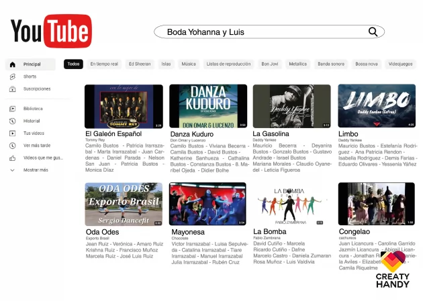Click in the search field 'Boda Yohanna y Luis'
The image size is (423, 301).
[x=269, y=32]
